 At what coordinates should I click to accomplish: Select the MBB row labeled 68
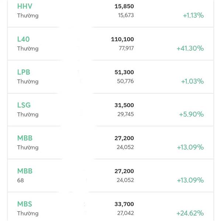[x=110, y=175]
